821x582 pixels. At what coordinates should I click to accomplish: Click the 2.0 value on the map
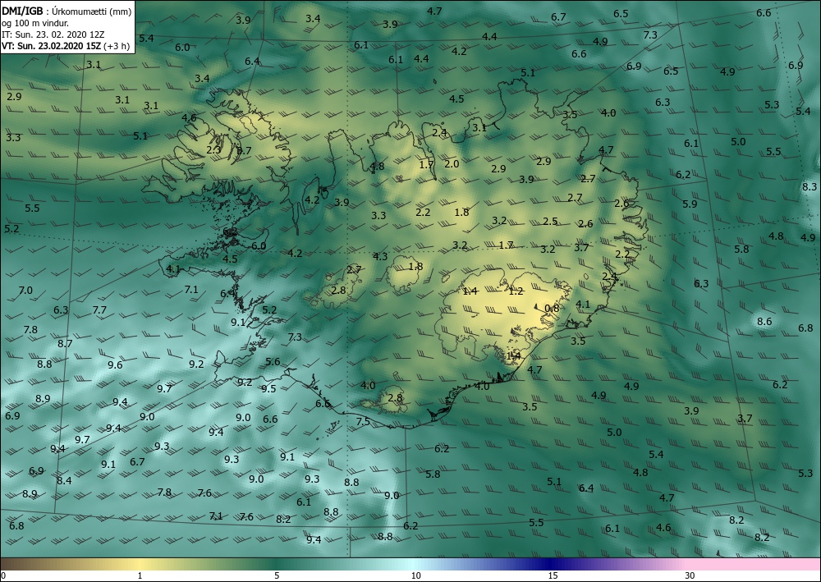(452, 164)
